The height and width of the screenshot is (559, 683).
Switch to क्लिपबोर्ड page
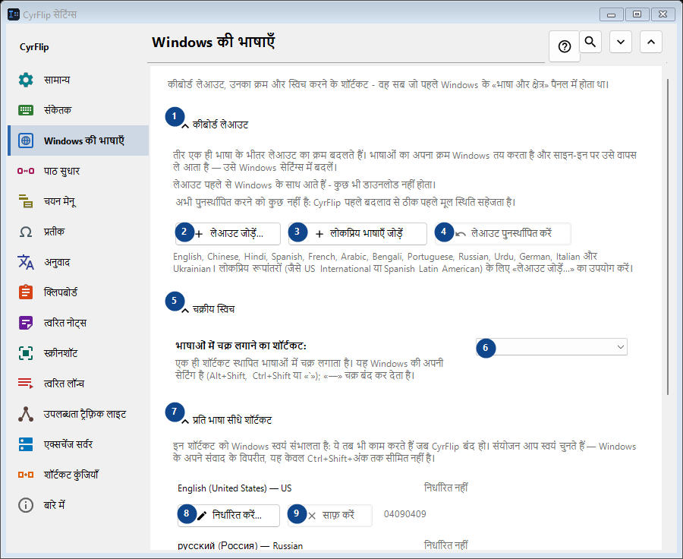pos(78,292)
